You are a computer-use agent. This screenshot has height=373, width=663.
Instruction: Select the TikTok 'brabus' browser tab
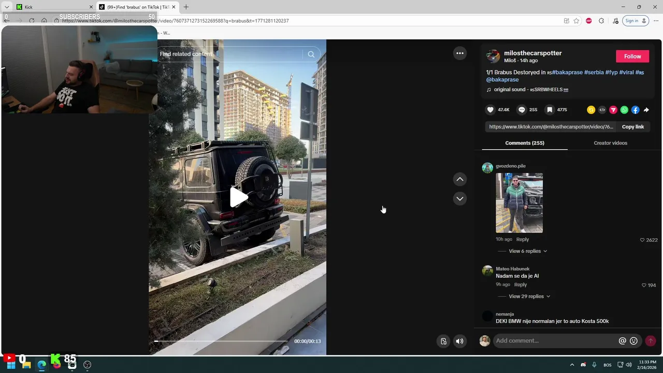click(x=138, y=7)
